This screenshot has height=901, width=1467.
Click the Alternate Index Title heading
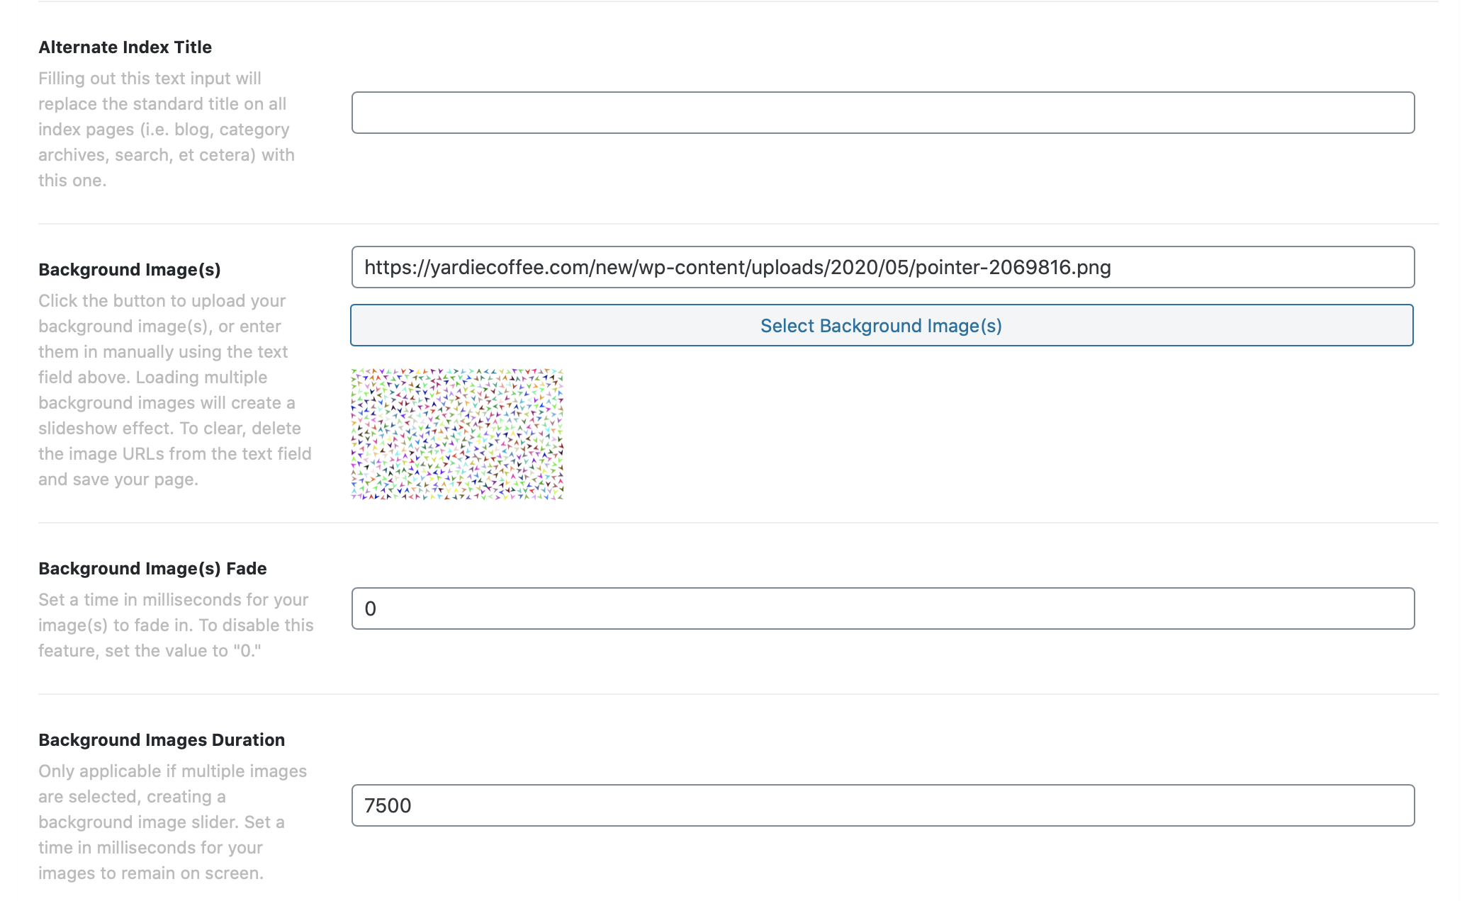125,47
